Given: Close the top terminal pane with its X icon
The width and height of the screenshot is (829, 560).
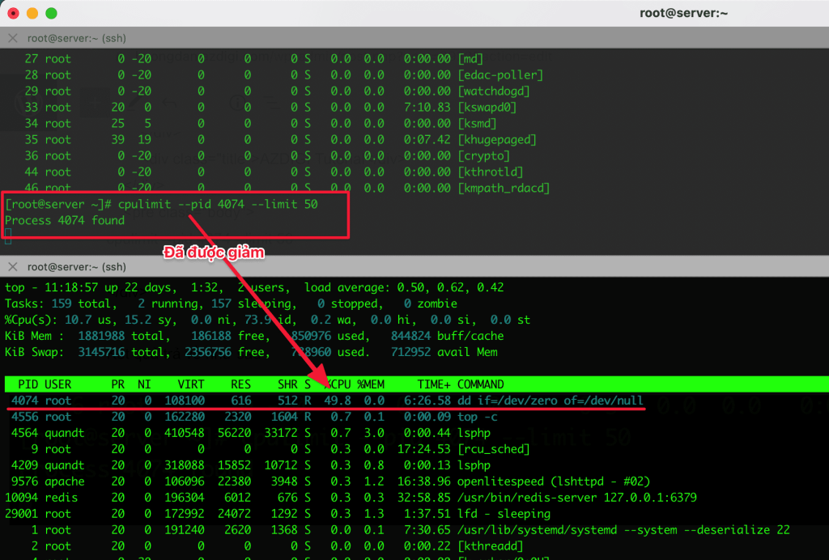Looking at the screenshot, I should tap(12, 38).
